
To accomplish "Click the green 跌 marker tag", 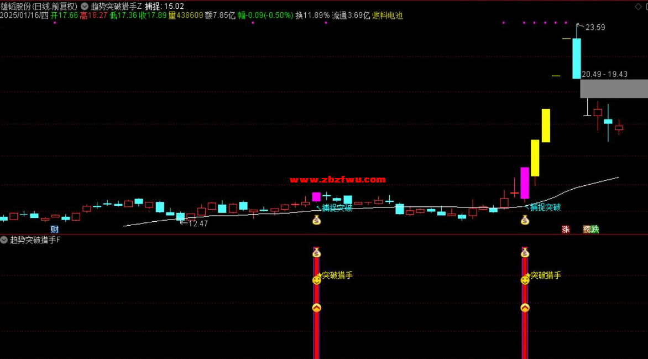I will coord(595,230).
